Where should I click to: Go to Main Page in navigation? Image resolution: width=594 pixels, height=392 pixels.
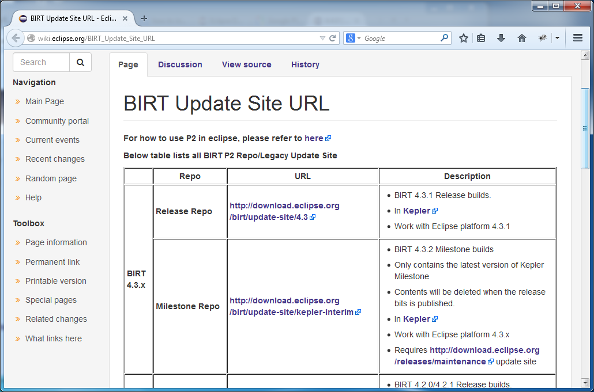coord(45,101)
